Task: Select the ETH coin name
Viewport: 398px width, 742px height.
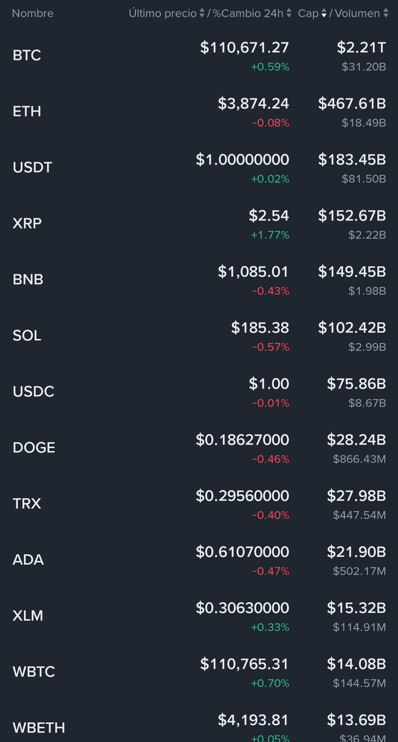Action: 27,111
